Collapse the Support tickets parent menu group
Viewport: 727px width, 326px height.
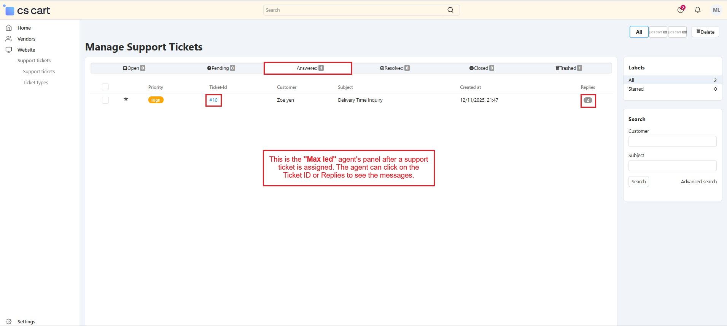tap(34, 61)
